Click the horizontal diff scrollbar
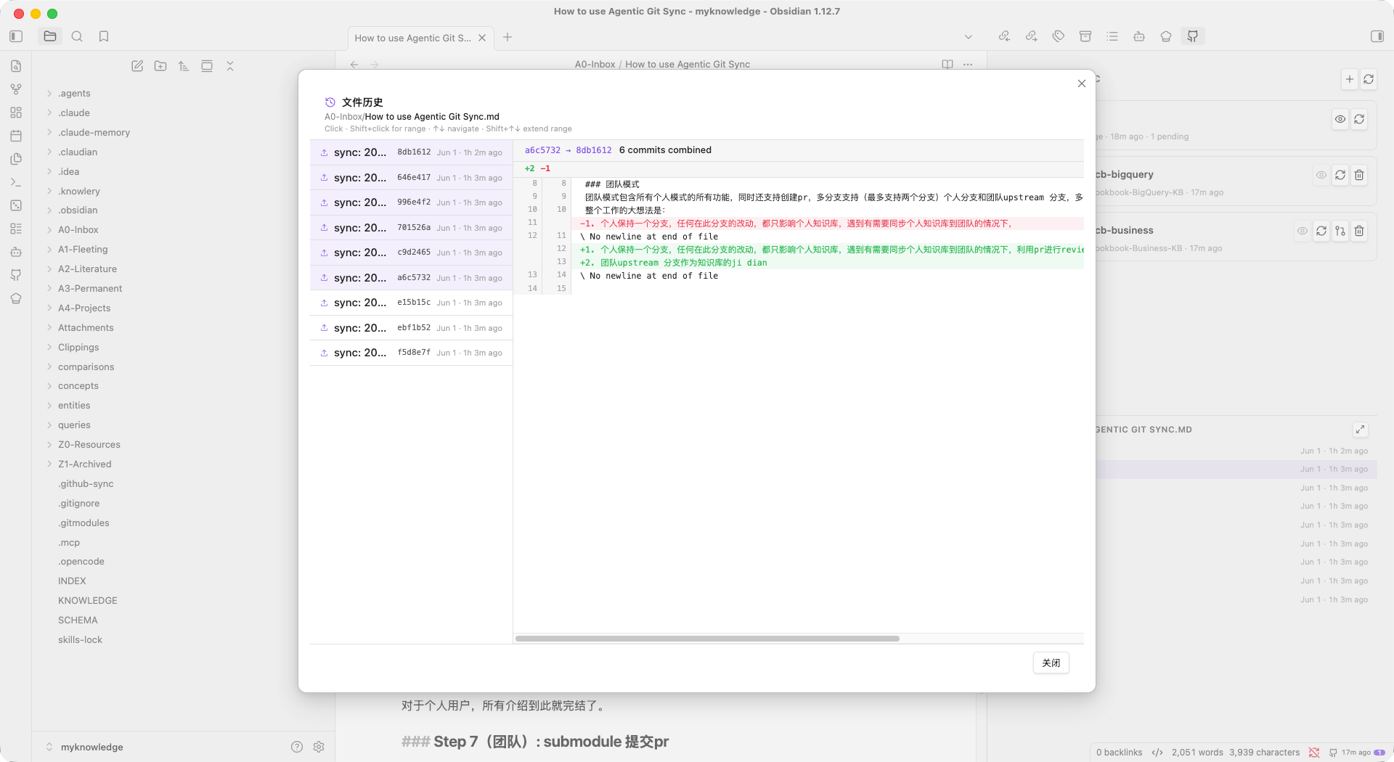 click(x=707, y=639)
